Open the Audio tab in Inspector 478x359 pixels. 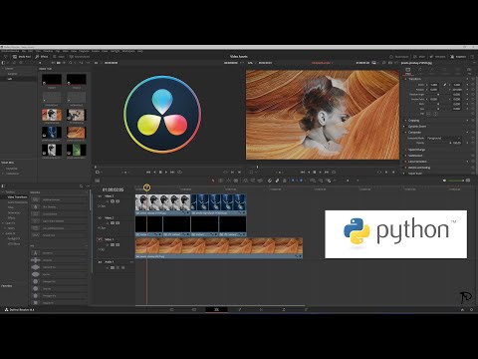(420, 71)
